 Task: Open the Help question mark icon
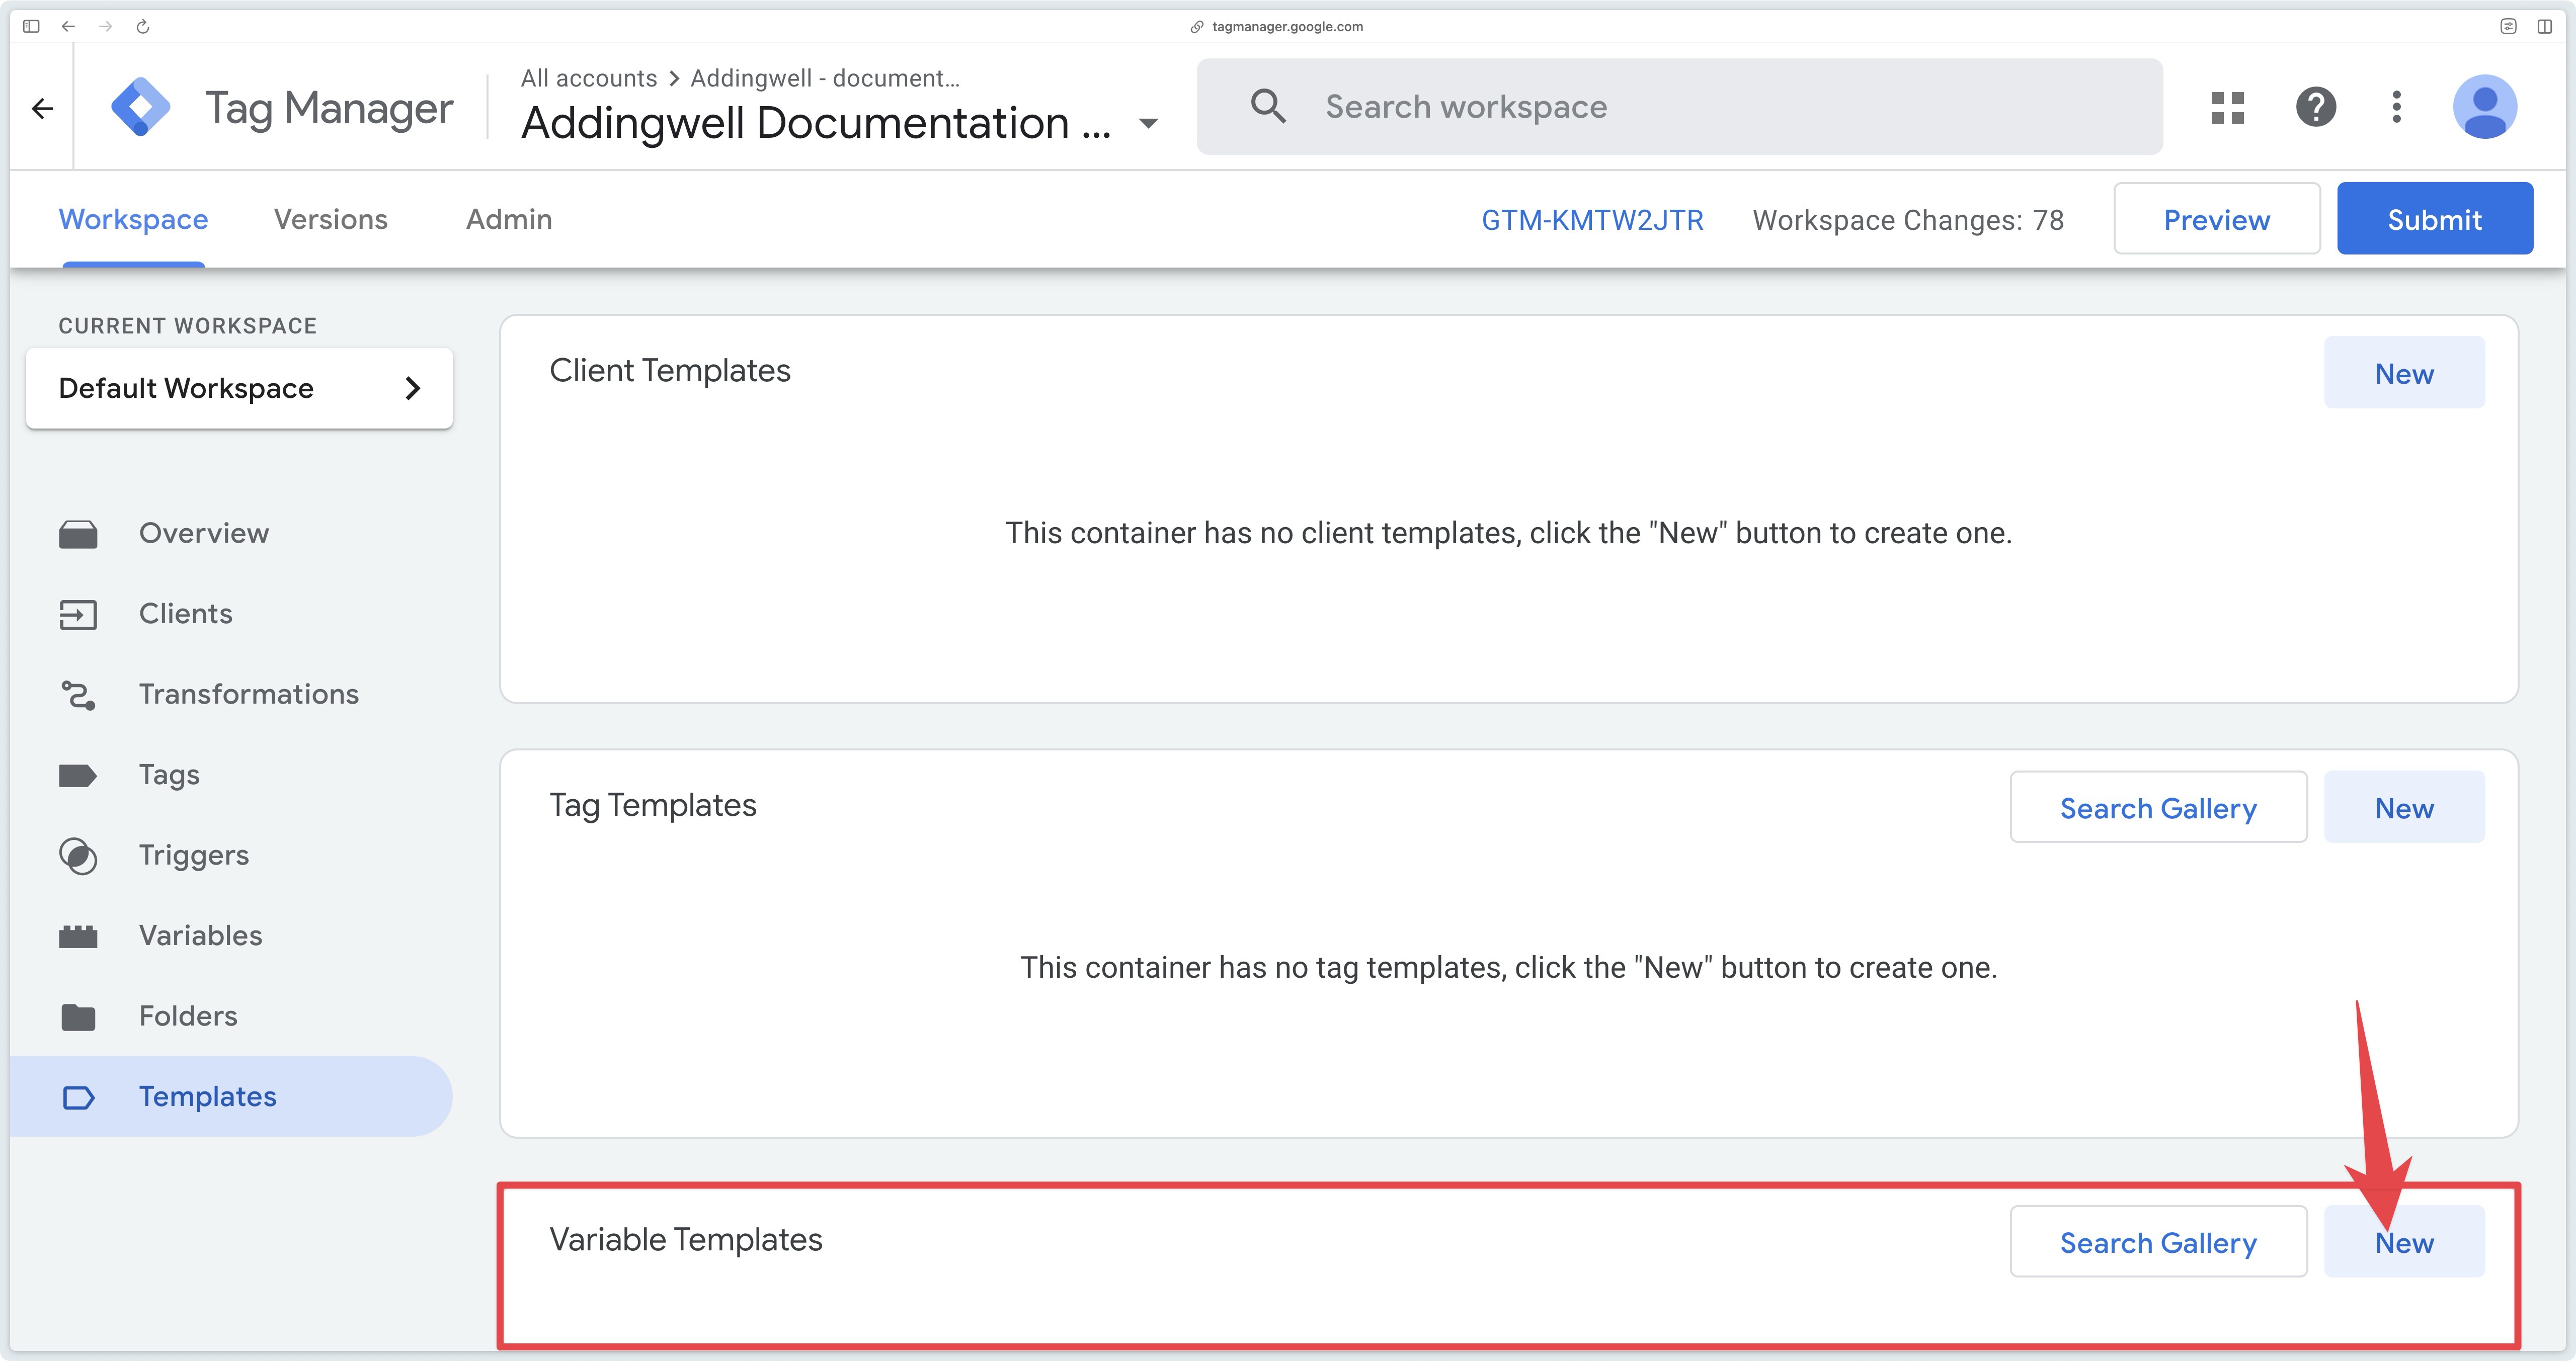2316,107
